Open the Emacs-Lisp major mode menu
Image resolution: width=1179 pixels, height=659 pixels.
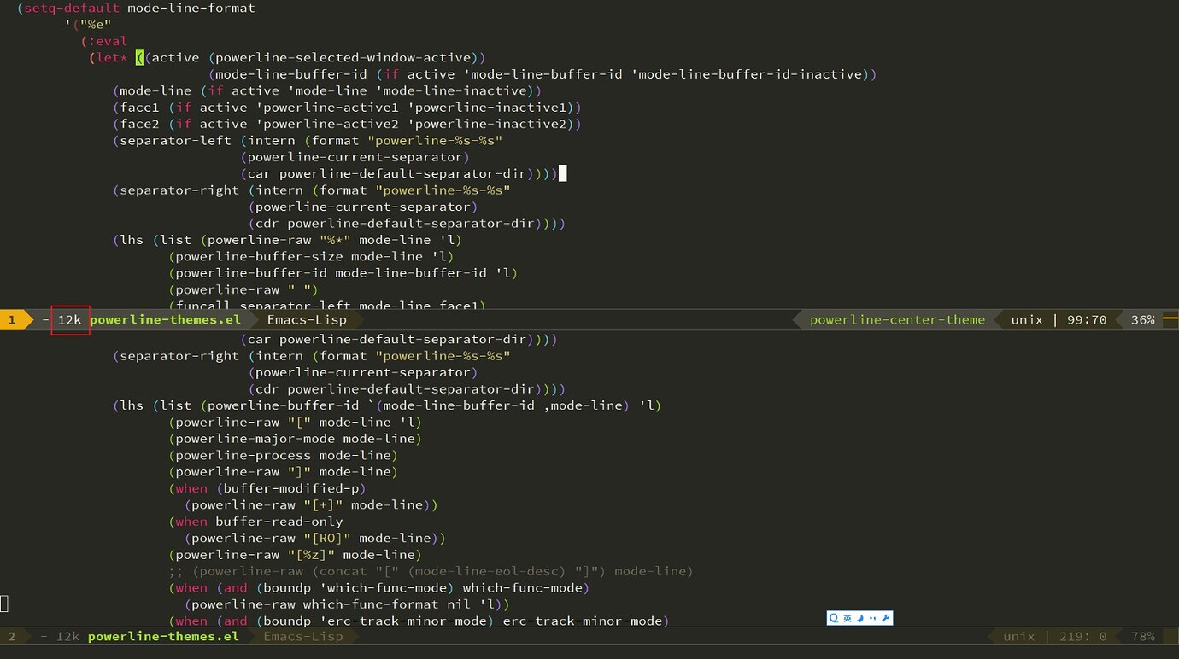306,319
